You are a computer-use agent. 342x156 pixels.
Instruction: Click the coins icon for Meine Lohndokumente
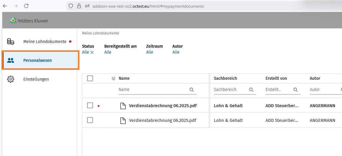[x=10, y=42]
